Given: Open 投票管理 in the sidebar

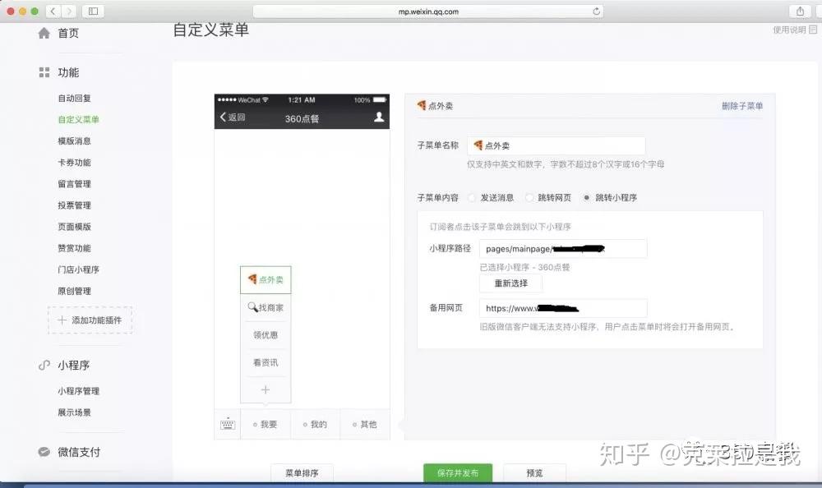Looking at the screenshot, I should 75,205.
